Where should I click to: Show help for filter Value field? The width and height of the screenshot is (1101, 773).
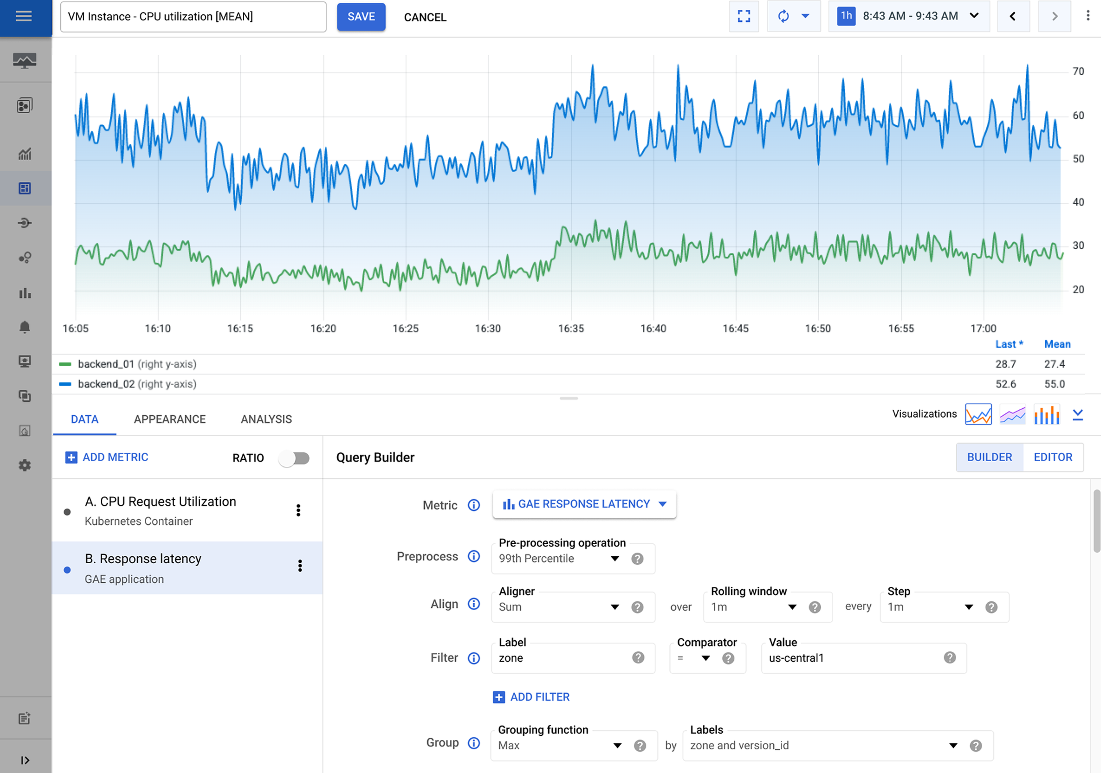(950, 657)
